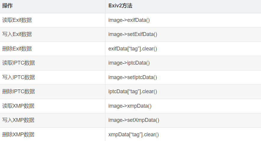Click the image->setIptcData() method text
261x141 pixels.
tap(133, 77)
